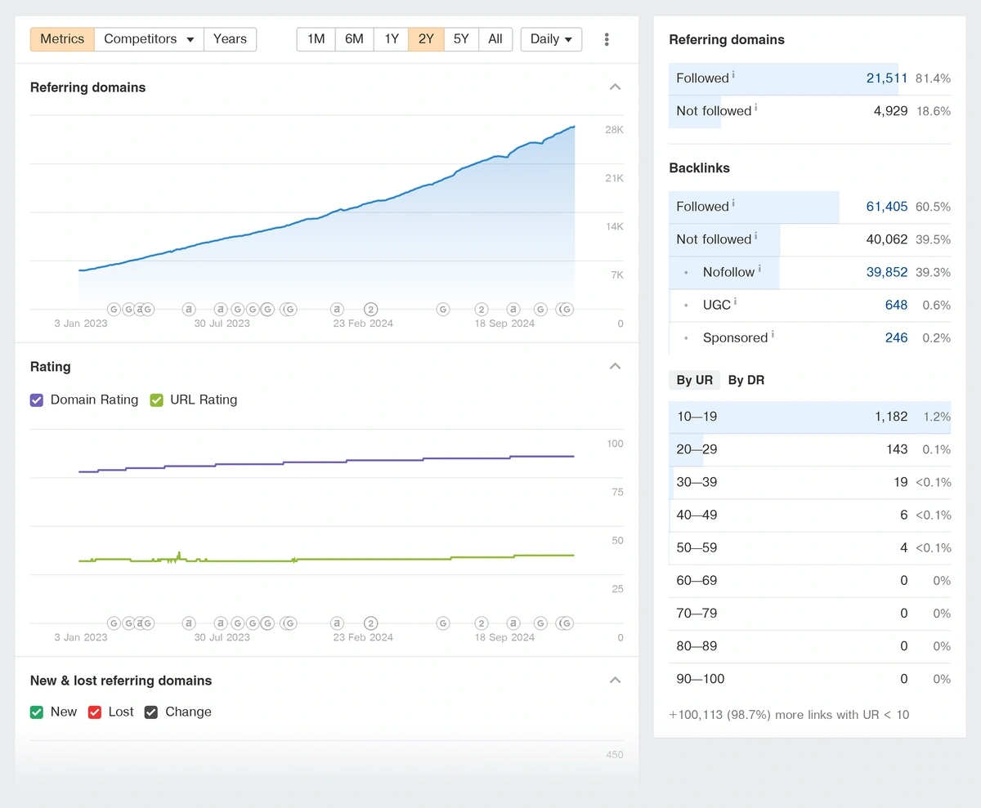Collapse New & lost referring domains section

(616, 681)
